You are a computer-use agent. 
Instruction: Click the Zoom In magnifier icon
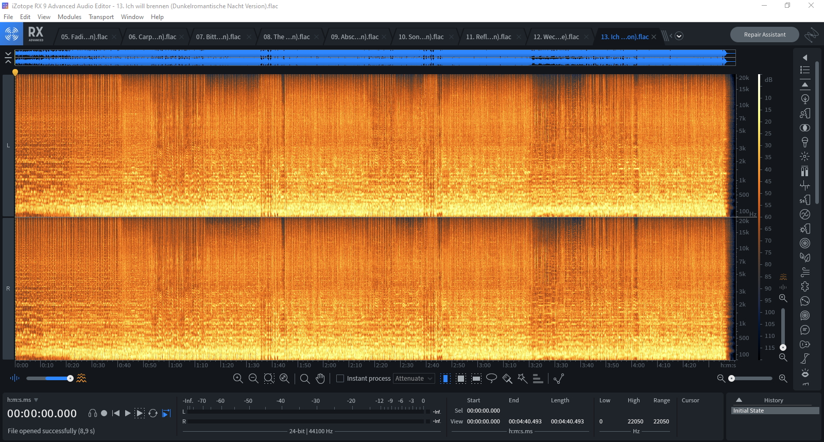[x=238, y=379]
